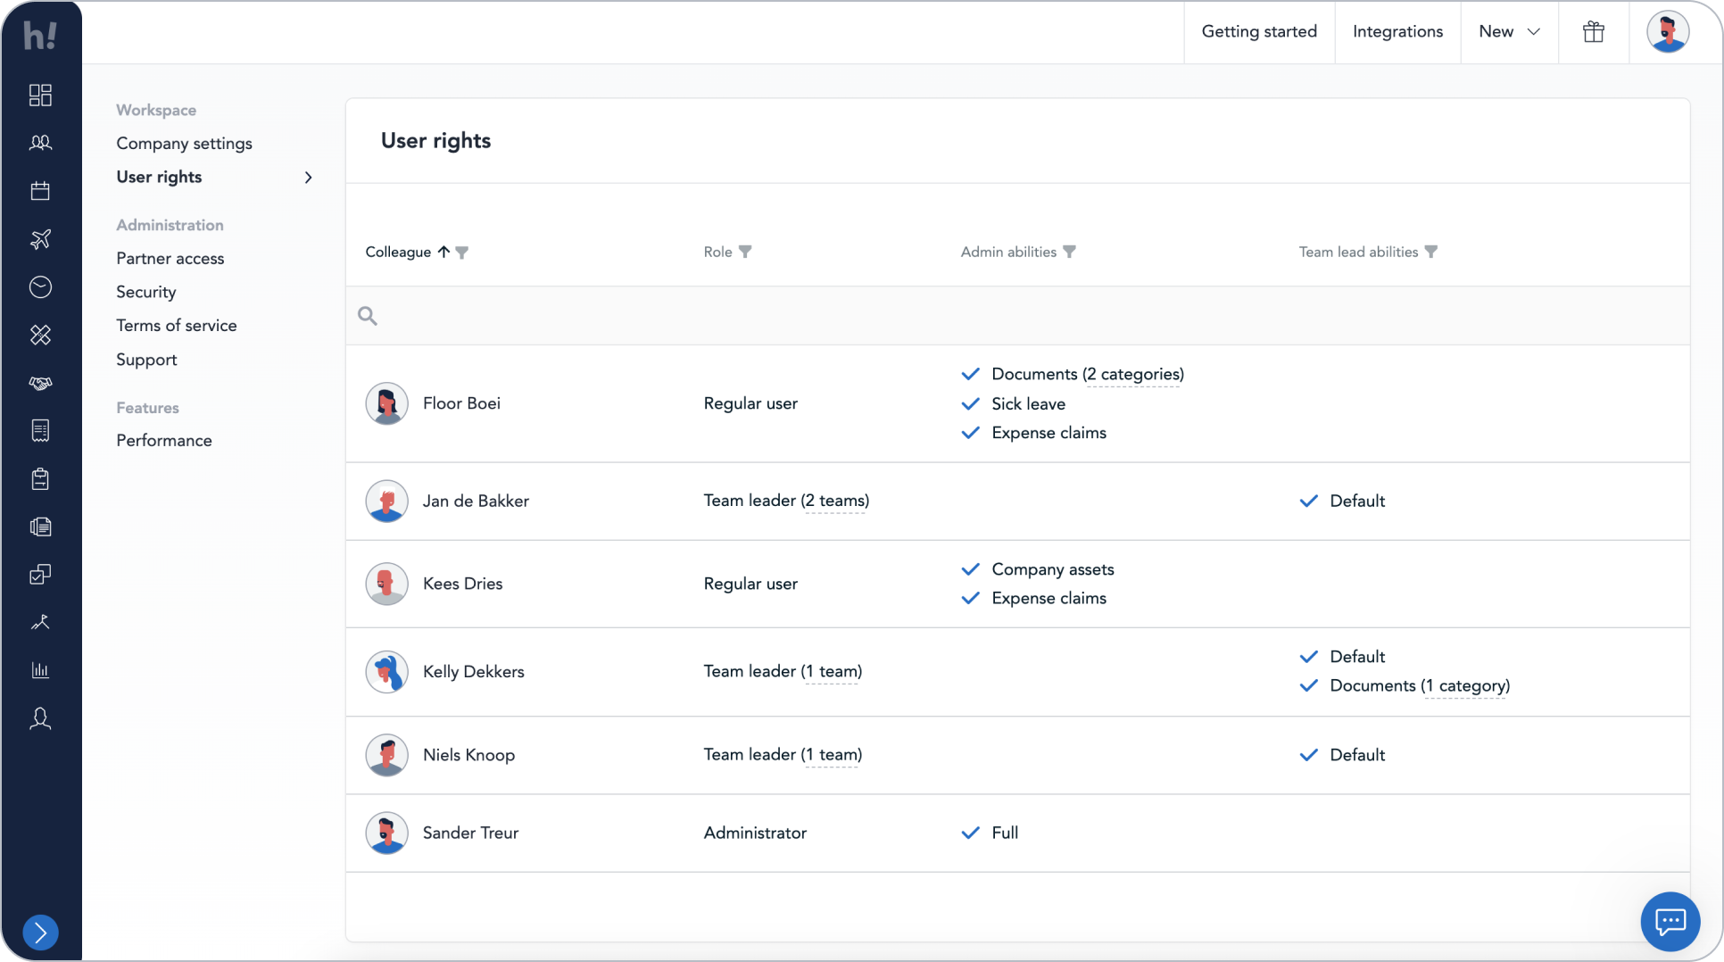Filter the Role column
Screen dimensions: 1724x962
click(745, 252)
